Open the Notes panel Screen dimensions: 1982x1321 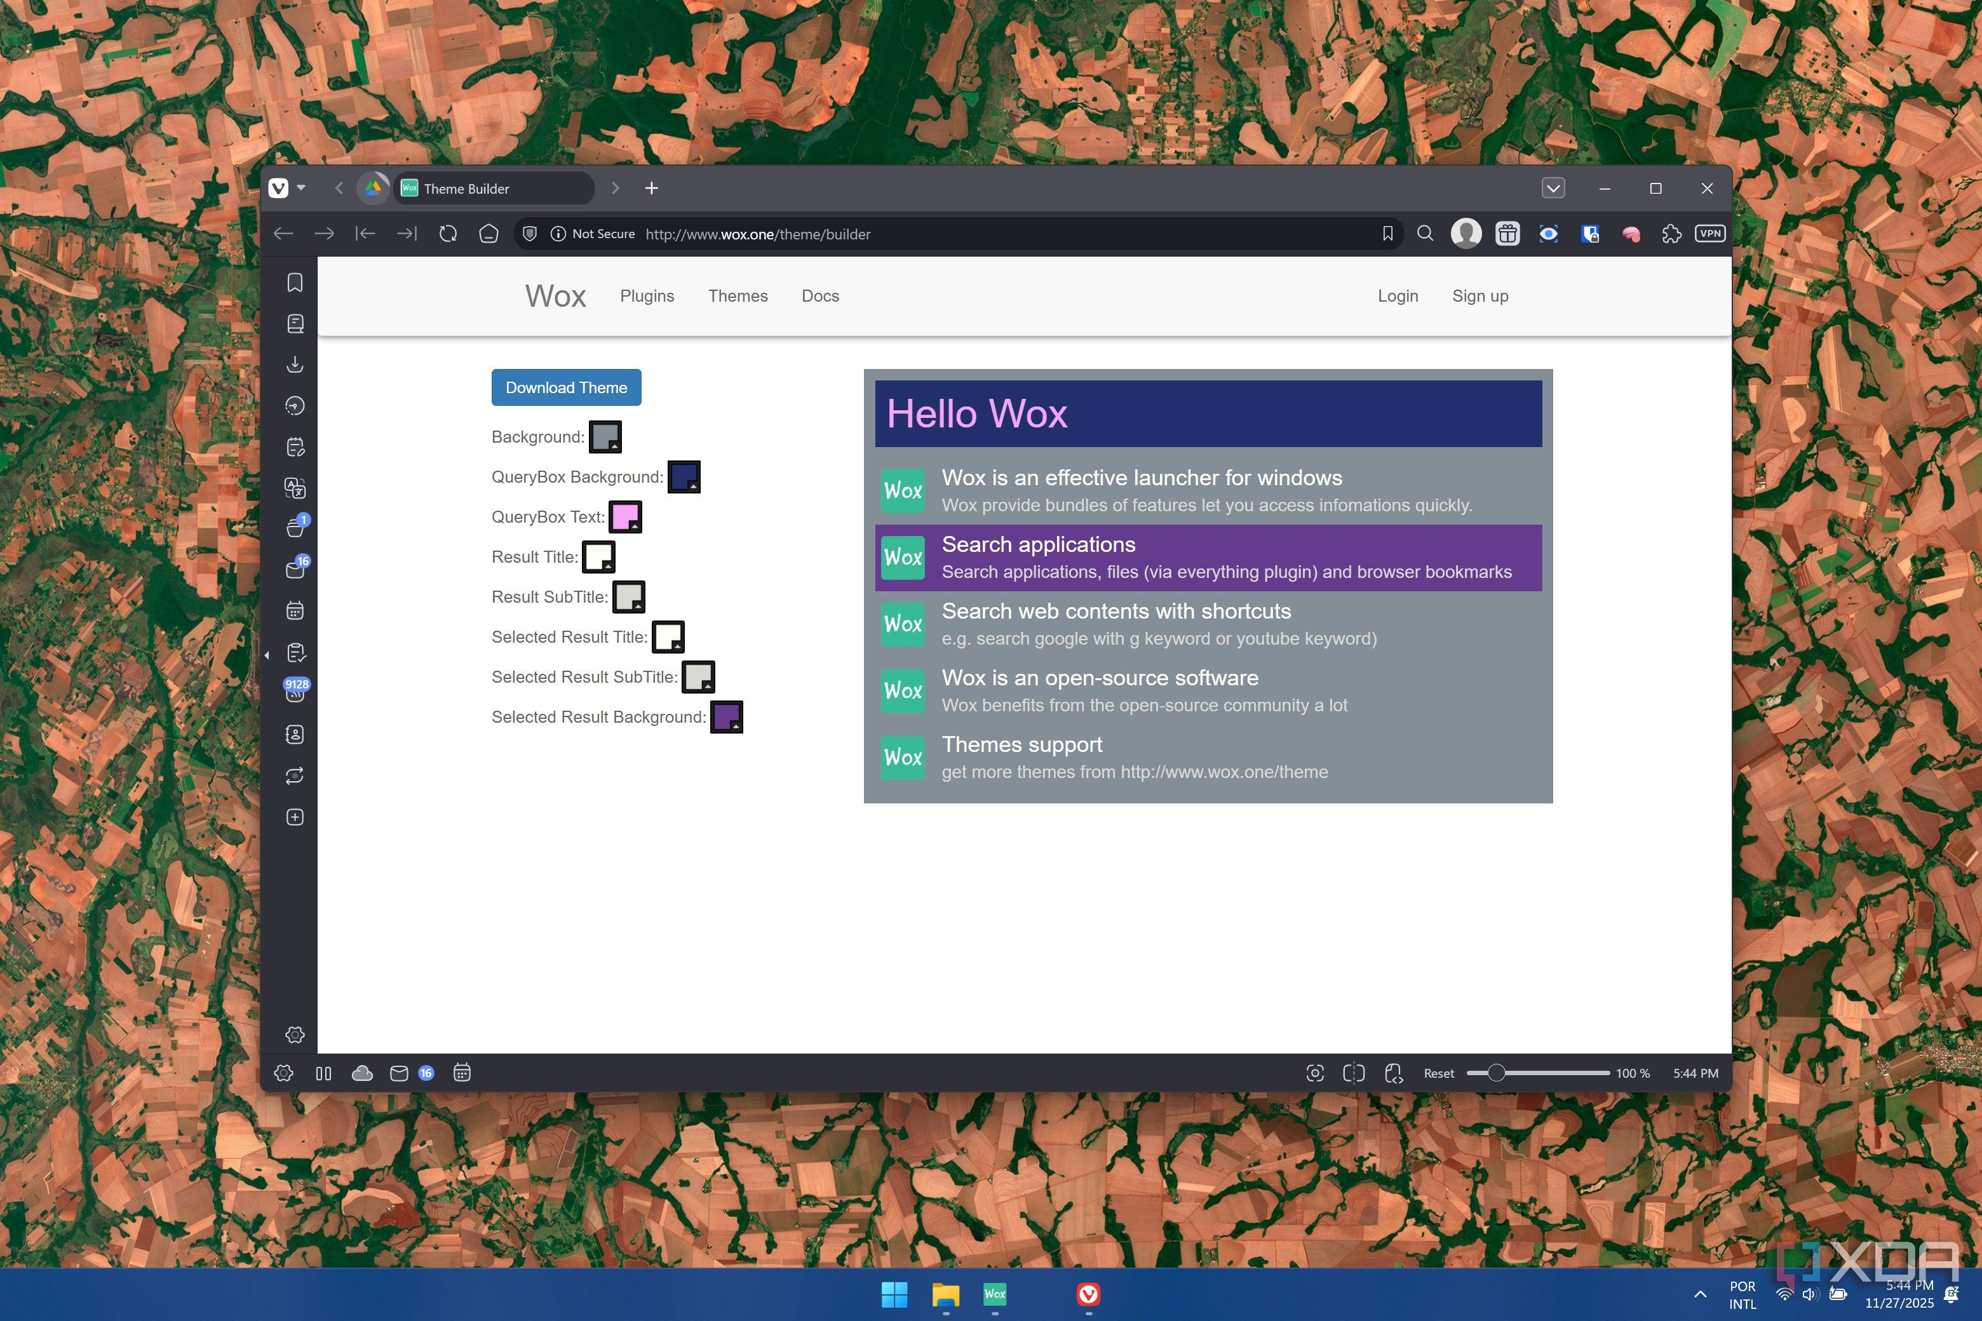coord(295,446)
